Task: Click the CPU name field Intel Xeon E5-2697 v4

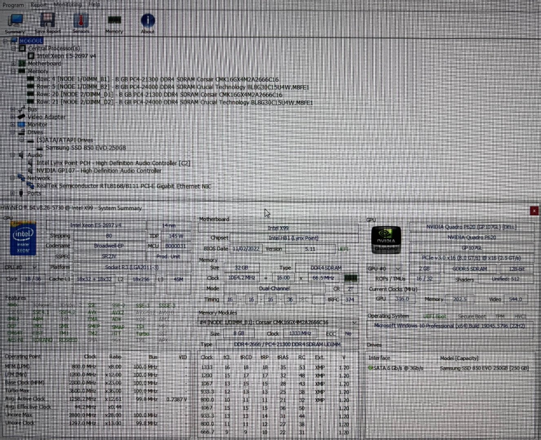Action: [x=96, y=225]
